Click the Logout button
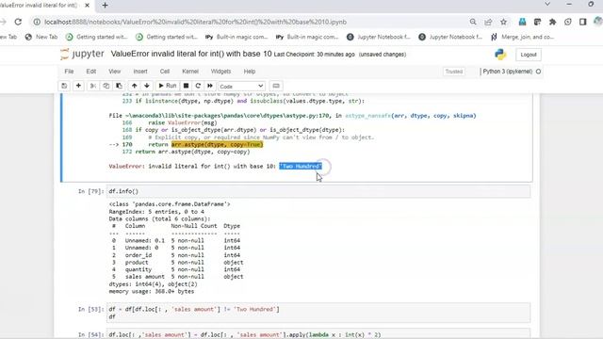The image size is (603, 339). click(x=529, y=55)
